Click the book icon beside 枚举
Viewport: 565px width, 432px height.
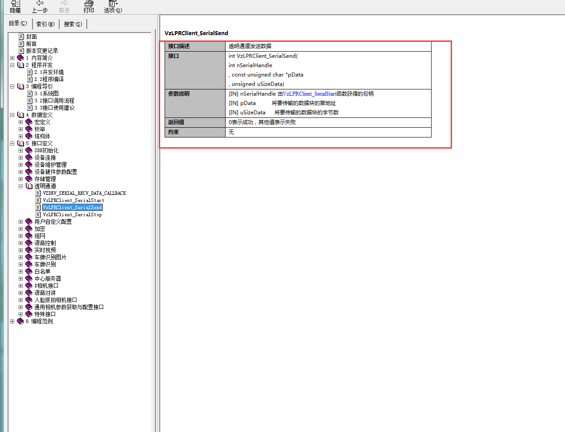(x=29, y=129)
